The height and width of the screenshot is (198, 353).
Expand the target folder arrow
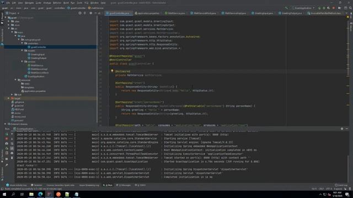click(9, 98)
